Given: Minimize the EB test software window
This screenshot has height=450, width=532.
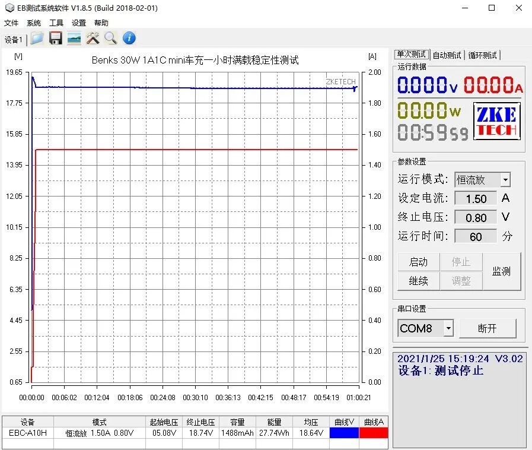Looking at the screenshot, I should tap(465, 8).
